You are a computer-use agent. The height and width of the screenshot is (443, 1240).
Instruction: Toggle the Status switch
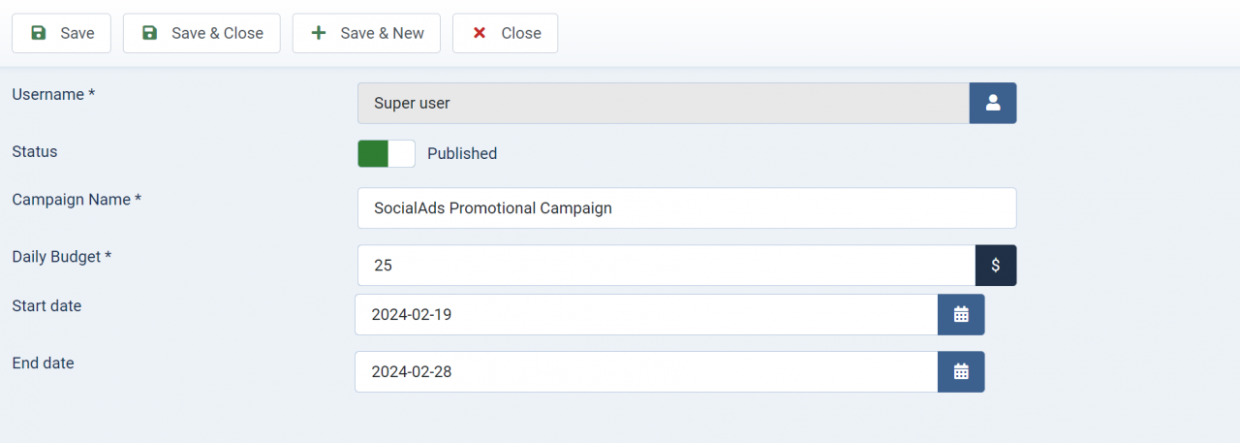[x=386, y=153]
